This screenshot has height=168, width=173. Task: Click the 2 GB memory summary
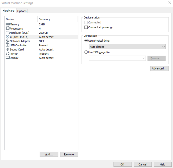[42, 24]
